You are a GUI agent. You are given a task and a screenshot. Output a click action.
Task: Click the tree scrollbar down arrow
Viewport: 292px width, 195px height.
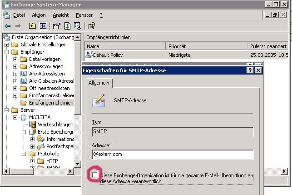click(78, 164)
